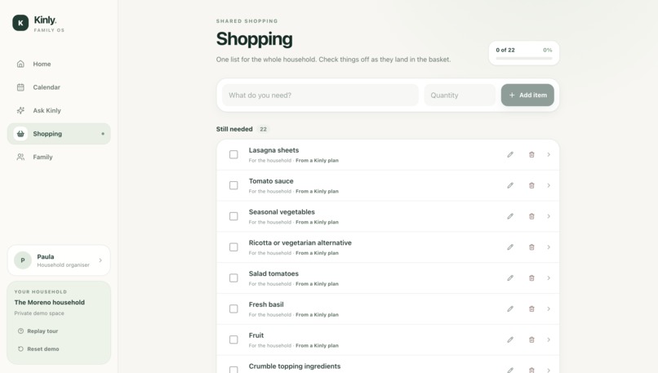
Task: Delete Salad tomatoes with trash icon
Action: pyautogui.click(x=531, y=278)
